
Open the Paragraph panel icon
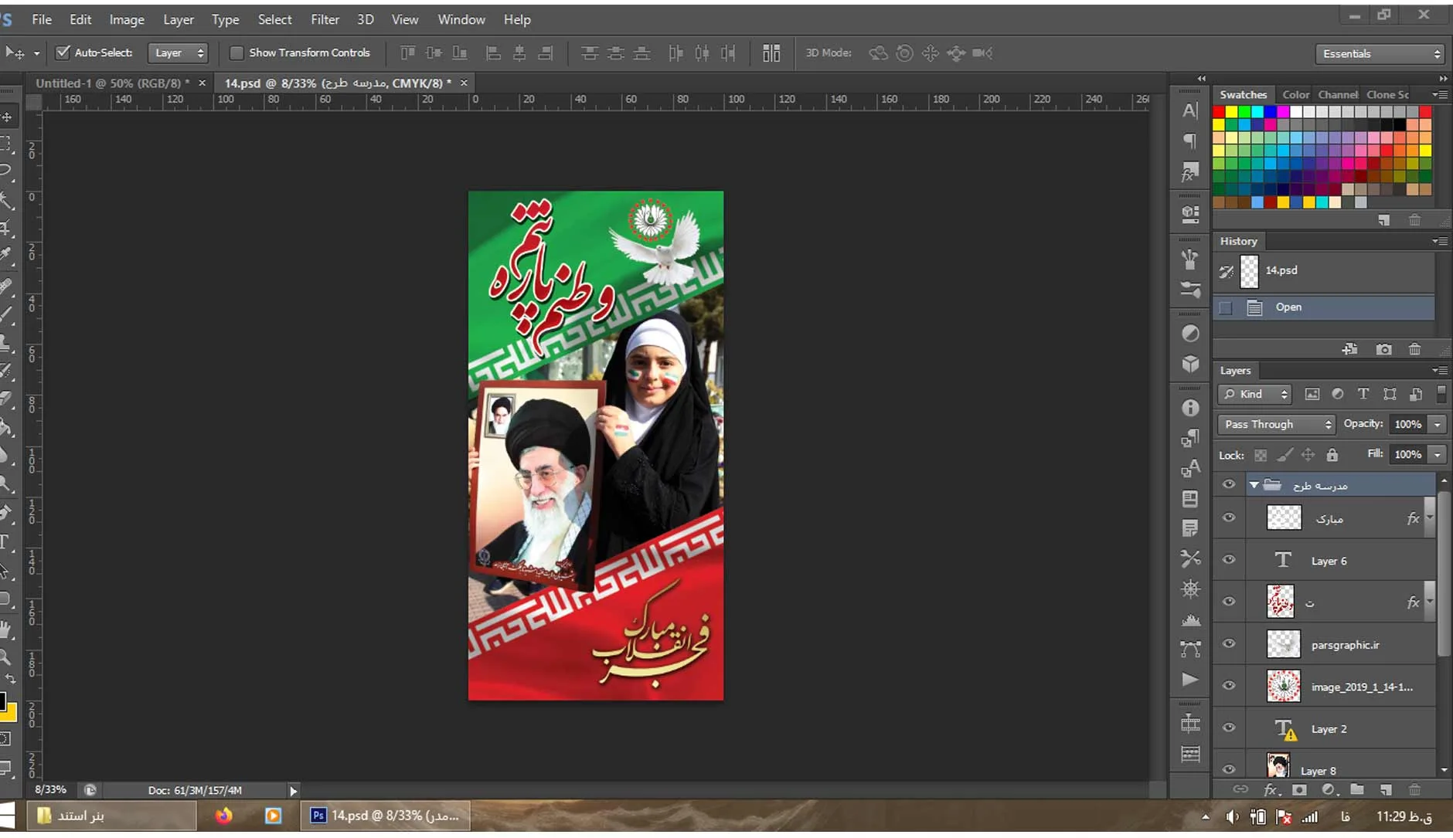click(x=1190, y=141)
